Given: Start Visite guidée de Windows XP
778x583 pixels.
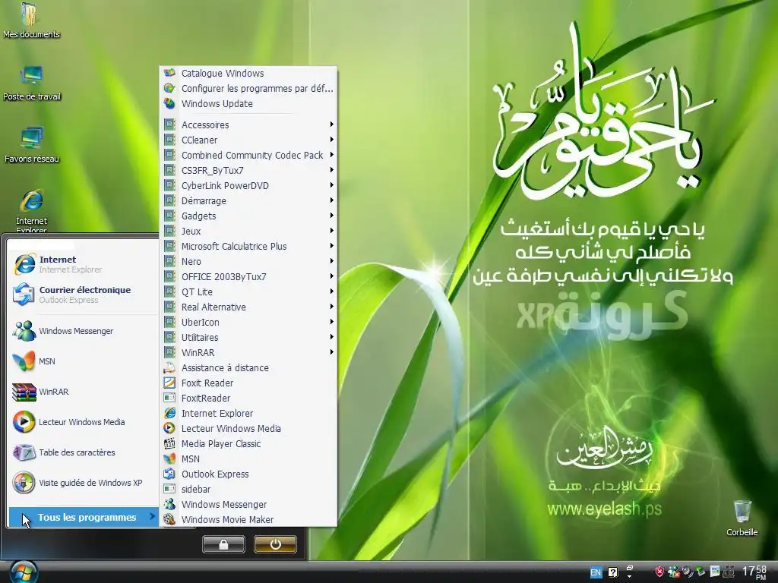Looking at the screenshot, I should coord(84,482).
